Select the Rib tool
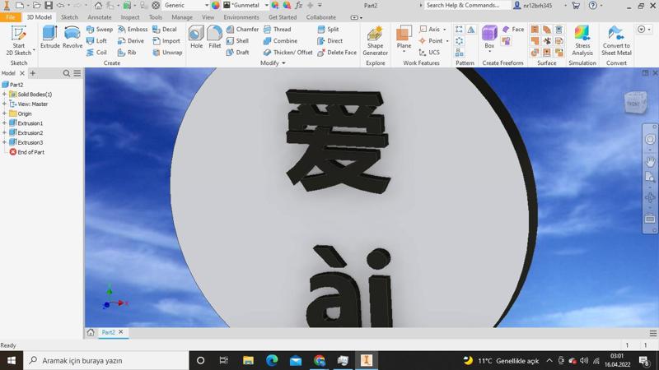This screenshot has width=659, height=370. click(127, 53)
